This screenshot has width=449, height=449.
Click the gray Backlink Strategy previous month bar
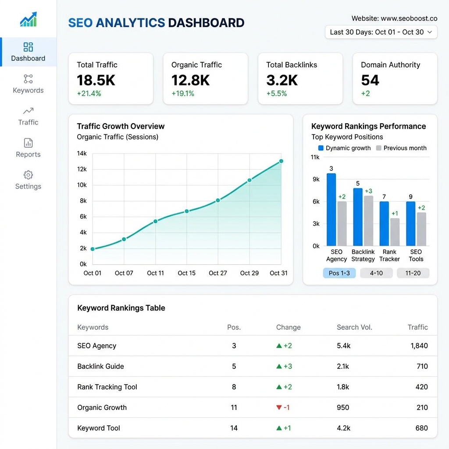368,221
